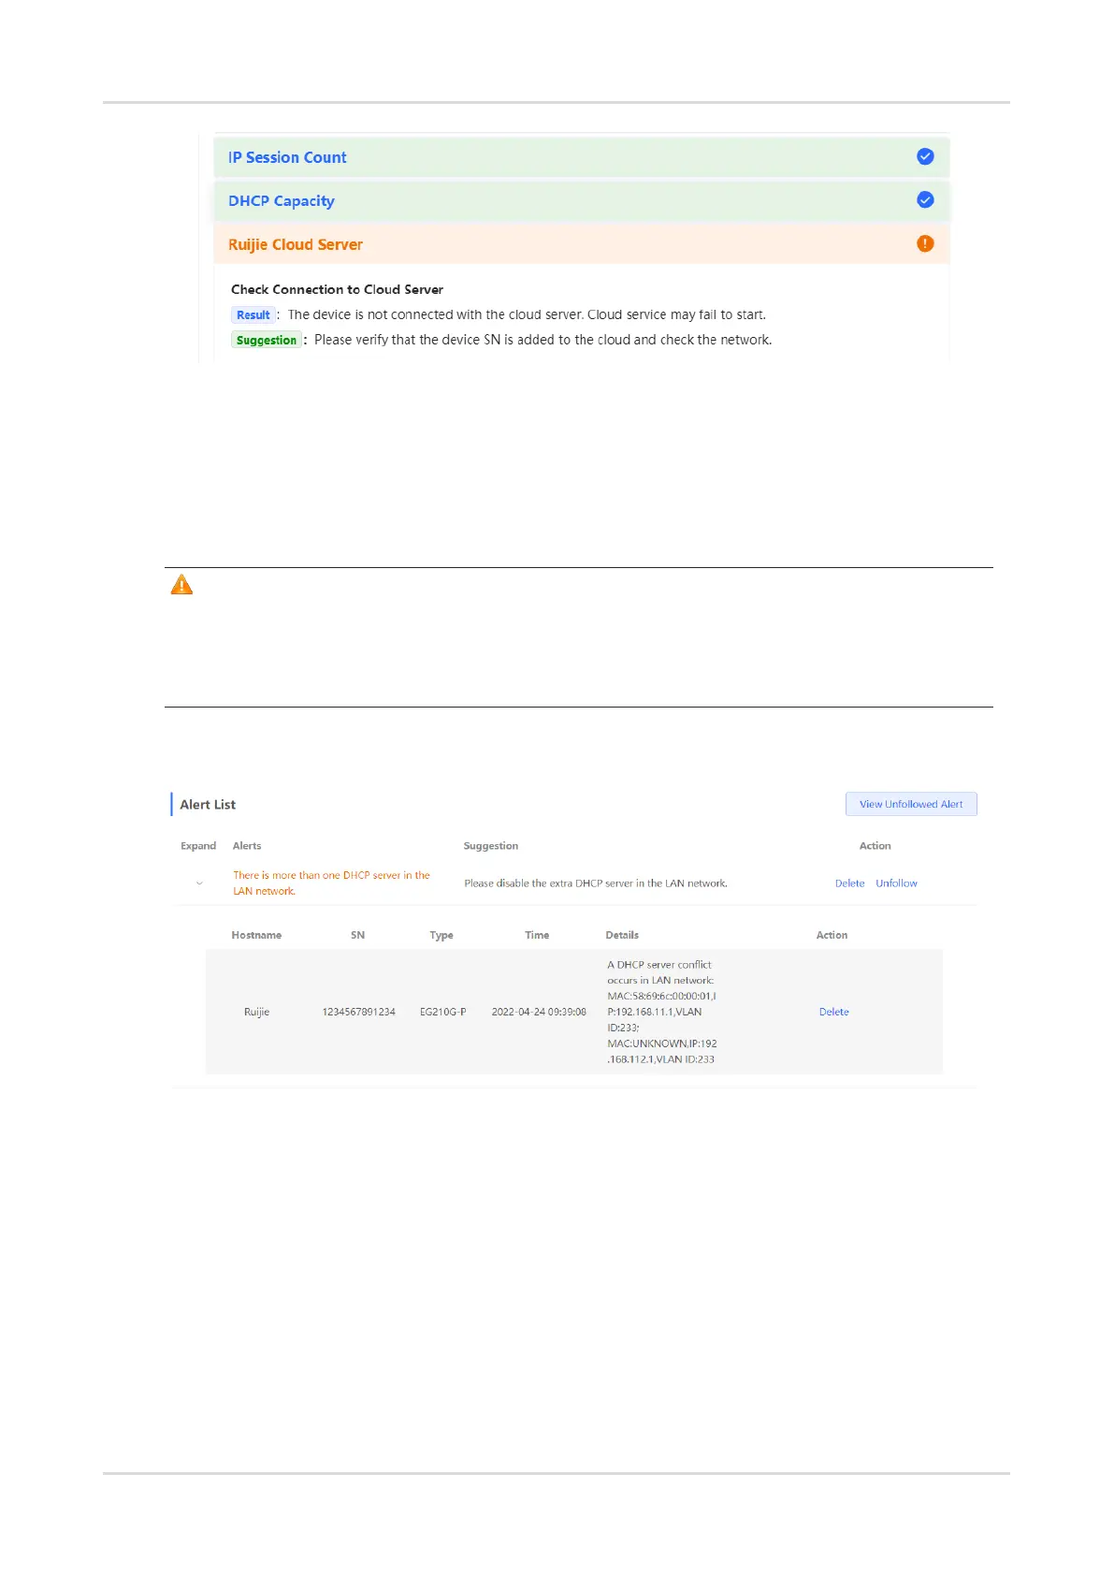1114x1576 pixels.
Task: Click the Alerts column header
Action: pos(247,846)
